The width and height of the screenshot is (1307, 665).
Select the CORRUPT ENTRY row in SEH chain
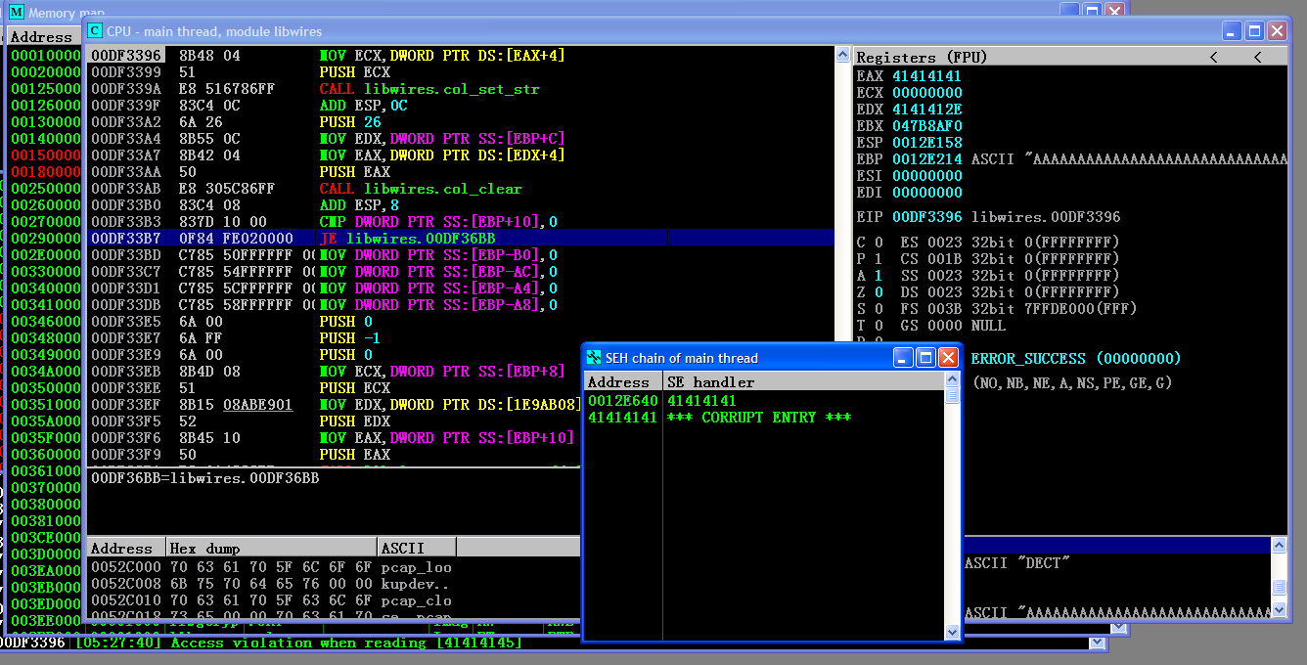point(758,418)
